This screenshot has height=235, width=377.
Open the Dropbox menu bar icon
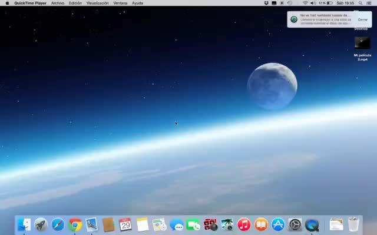tap(266, 3)
